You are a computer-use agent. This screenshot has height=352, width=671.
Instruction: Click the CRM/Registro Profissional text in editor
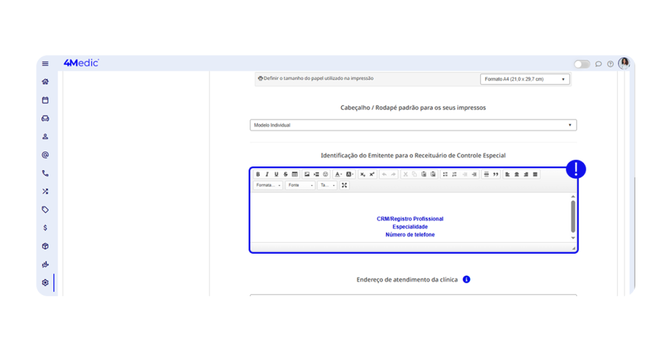coord(410,219)
